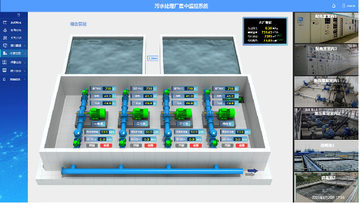Select the 一号泵 pump label
Screen dimensions: 359x203
tap(98, 124)
